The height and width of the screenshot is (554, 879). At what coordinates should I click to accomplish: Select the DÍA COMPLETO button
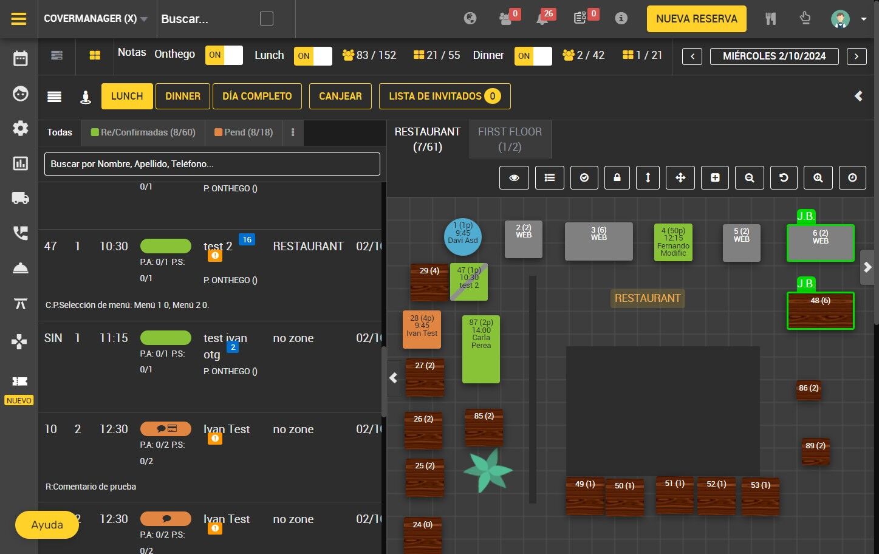(257, 96)
